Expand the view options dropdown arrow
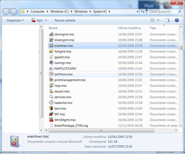Viewport: 185px width, 154px height. click(158, 20)
